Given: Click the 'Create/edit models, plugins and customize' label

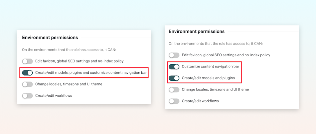Looking at the screenshot, I should [91, 73].
